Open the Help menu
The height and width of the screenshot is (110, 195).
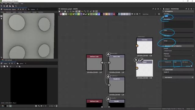coord(22,4)
